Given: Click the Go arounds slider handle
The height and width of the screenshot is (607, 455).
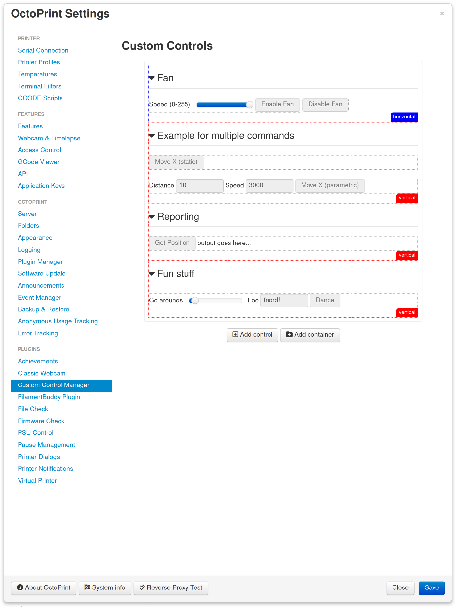Looking at the screenshot, I should (195, 300).
